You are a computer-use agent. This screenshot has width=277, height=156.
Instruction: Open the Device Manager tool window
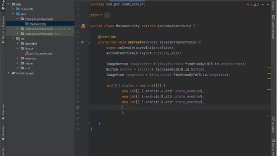pyautogui.click(x=273, y=27)
